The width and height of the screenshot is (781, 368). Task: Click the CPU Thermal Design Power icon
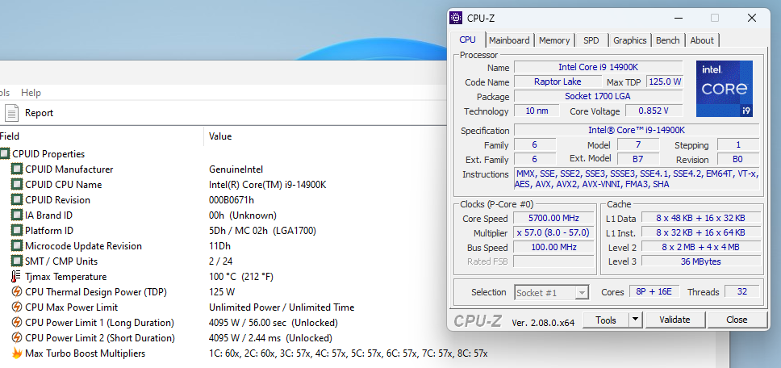[x=17, y=292]
